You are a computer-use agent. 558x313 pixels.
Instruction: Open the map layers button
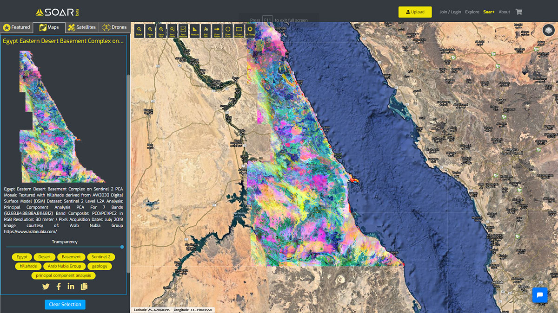click(548, 30)
